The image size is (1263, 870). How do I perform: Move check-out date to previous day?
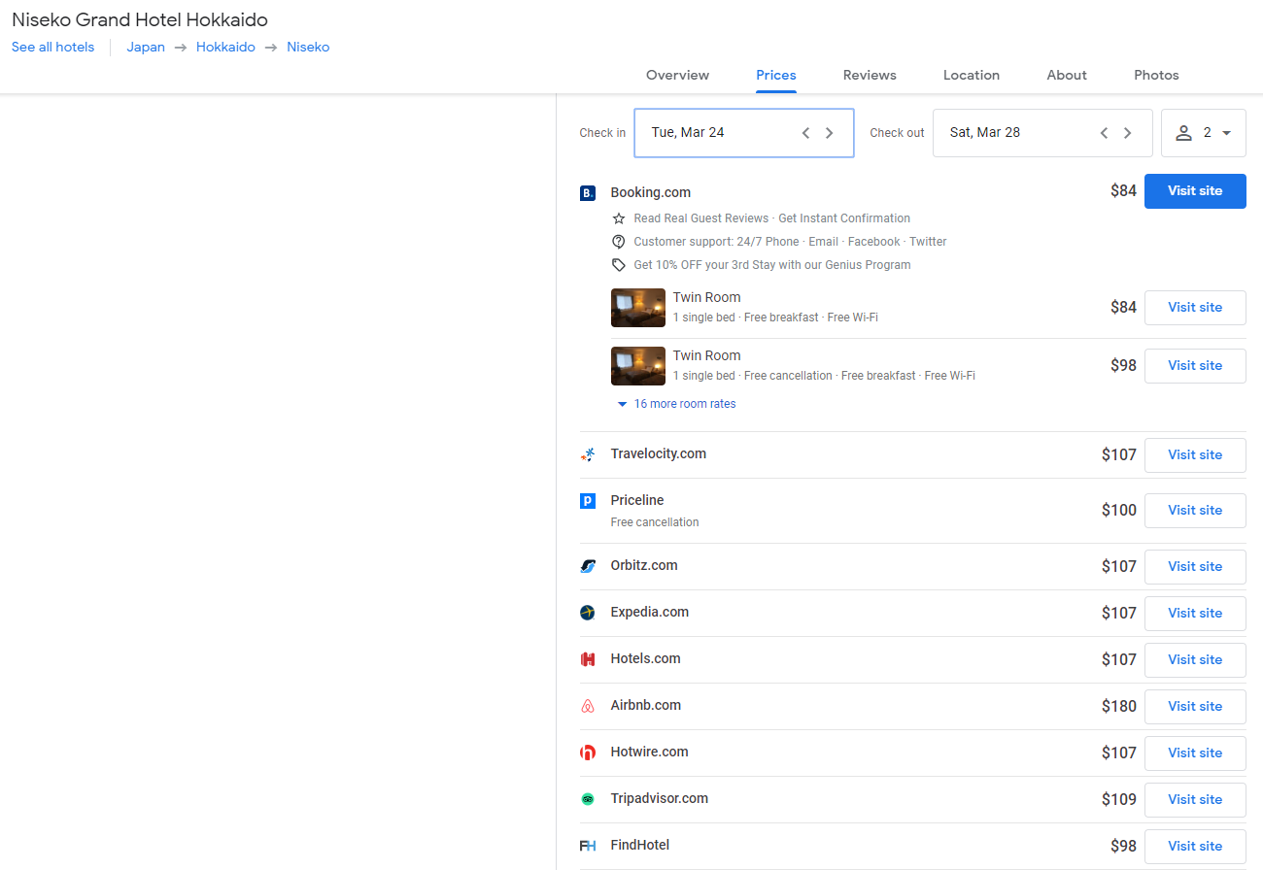click(x=1104, y=133)
